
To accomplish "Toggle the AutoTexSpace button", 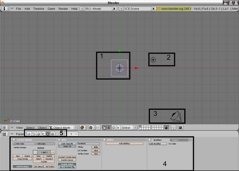I will 22,167.
